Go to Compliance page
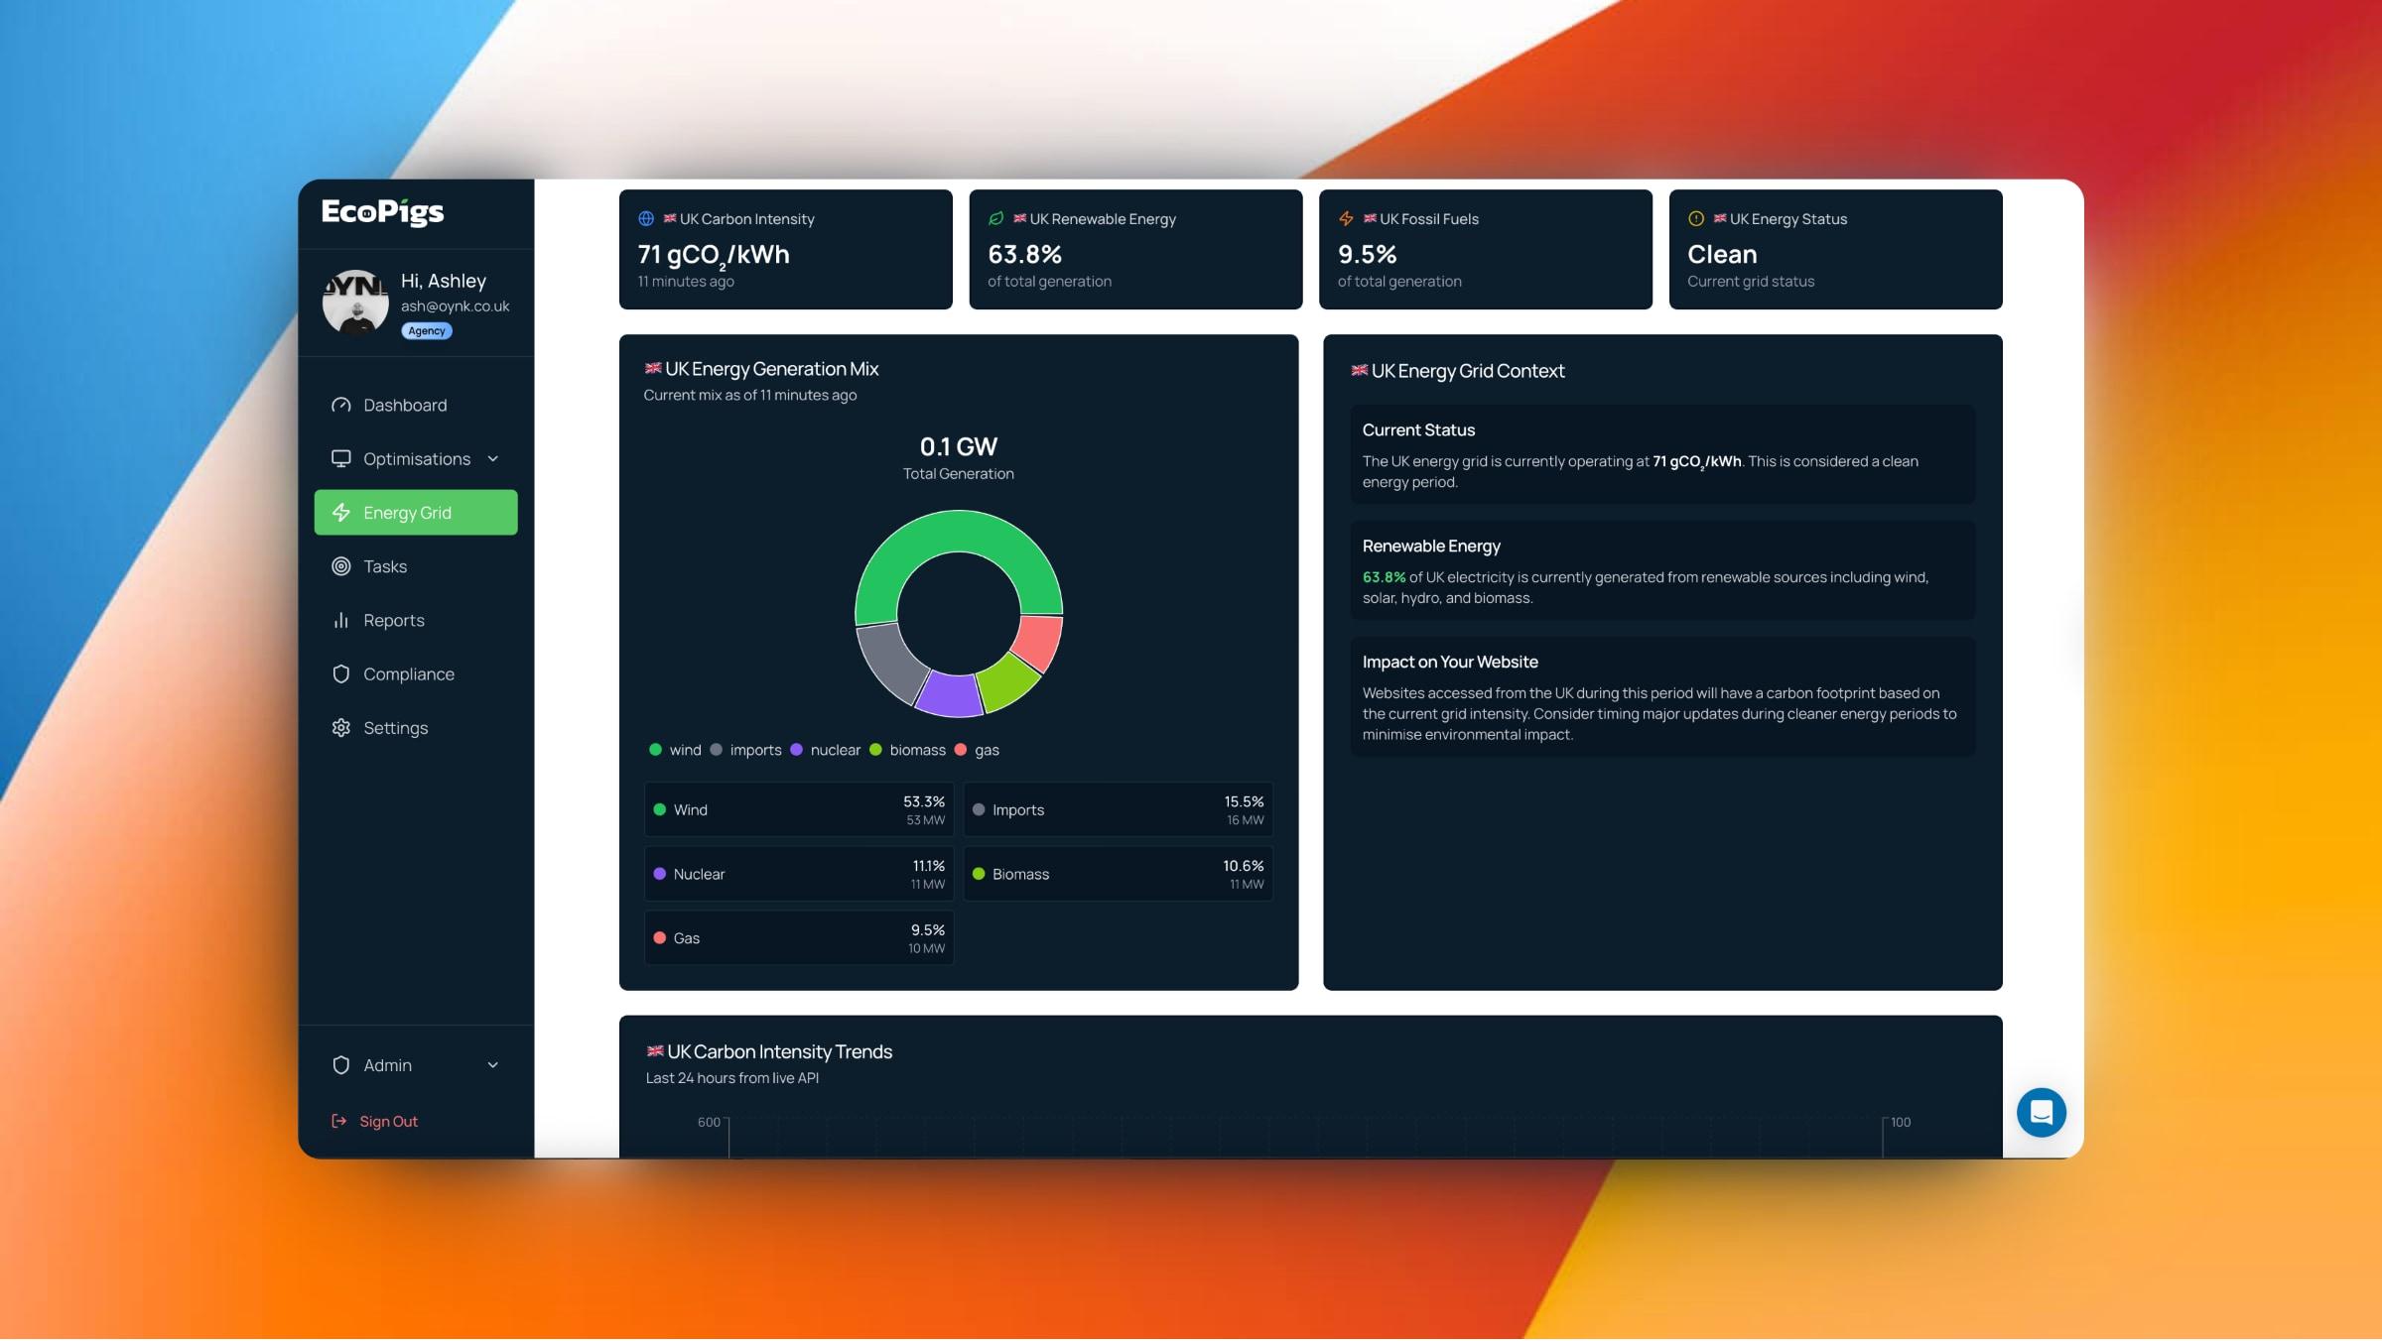Screen dimensions: 2382x1341 coord(408,673)
